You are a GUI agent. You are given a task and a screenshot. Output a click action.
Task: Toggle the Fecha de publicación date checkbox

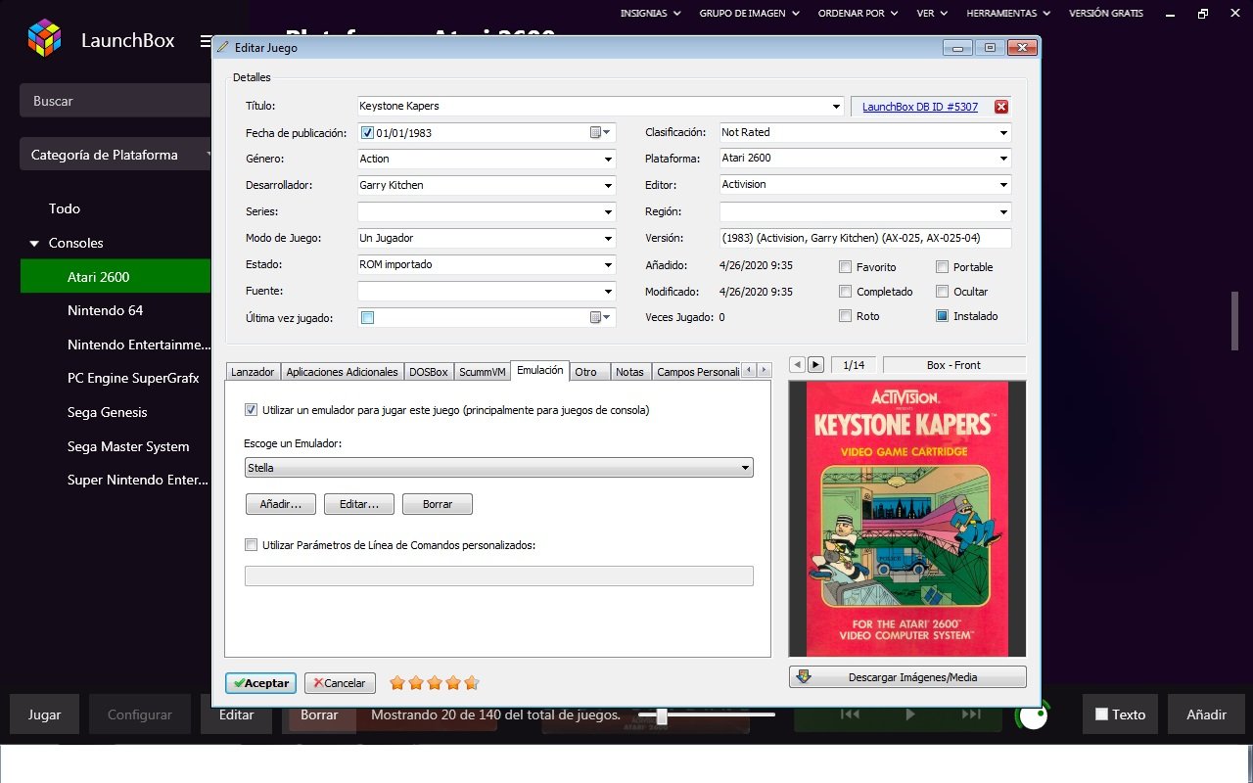click(368, 133)
